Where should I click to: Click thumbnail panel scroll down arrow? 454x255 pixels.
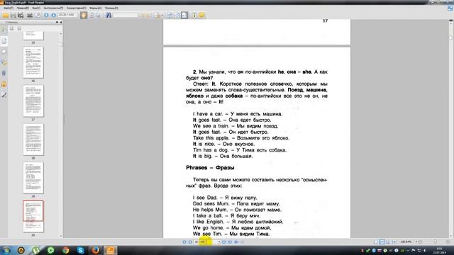(x=60, y=236)
